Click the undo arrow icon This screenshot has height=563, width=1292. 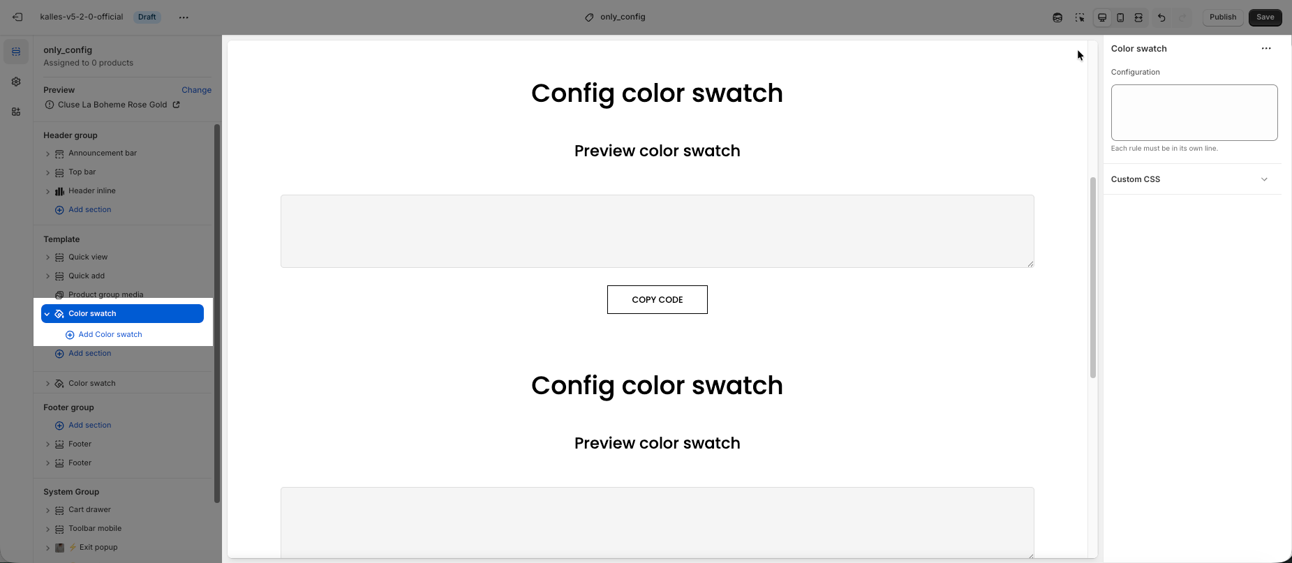coord(1161,17)
